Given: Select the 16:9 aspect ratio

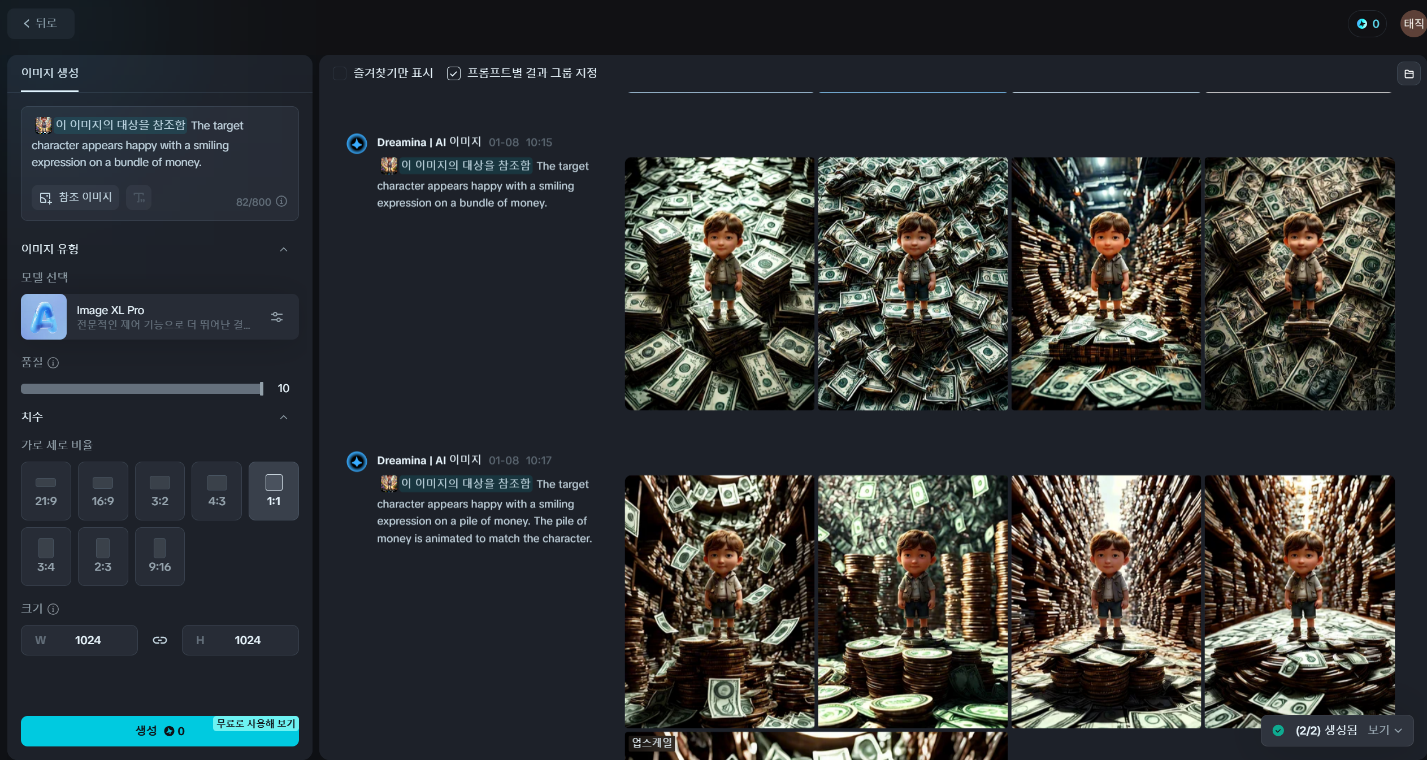Looking at the screenshot, I should [103, 491].
